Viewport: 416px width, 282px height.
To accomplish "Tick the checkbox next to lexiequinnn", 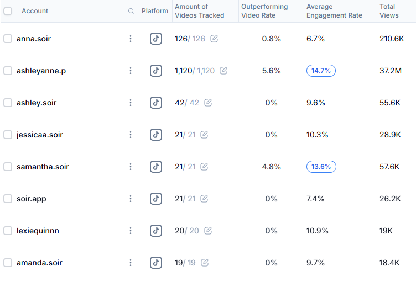I will point(7,231).
